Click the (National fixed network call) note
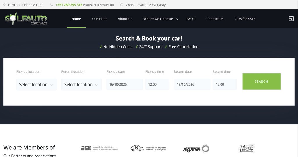The image size is (298, 157). click(x=98, y=5)
